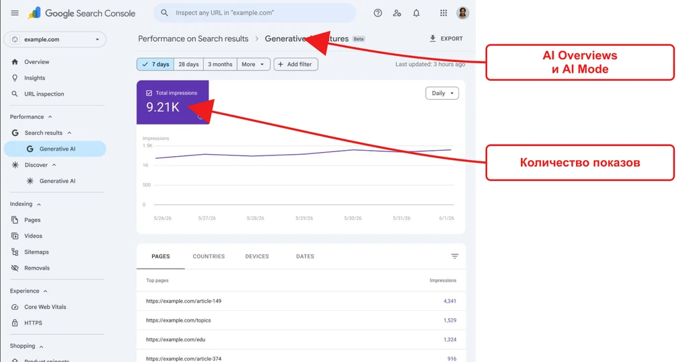Viewport: 689px width, 362px height.
Task: Click the EXPORT button
Action: pyautogui.click(x=446, y=38)
